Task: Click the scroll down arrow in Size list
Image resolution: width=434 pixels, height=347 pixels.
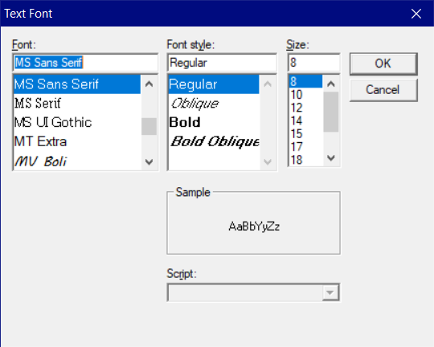Action: [331, 158]
